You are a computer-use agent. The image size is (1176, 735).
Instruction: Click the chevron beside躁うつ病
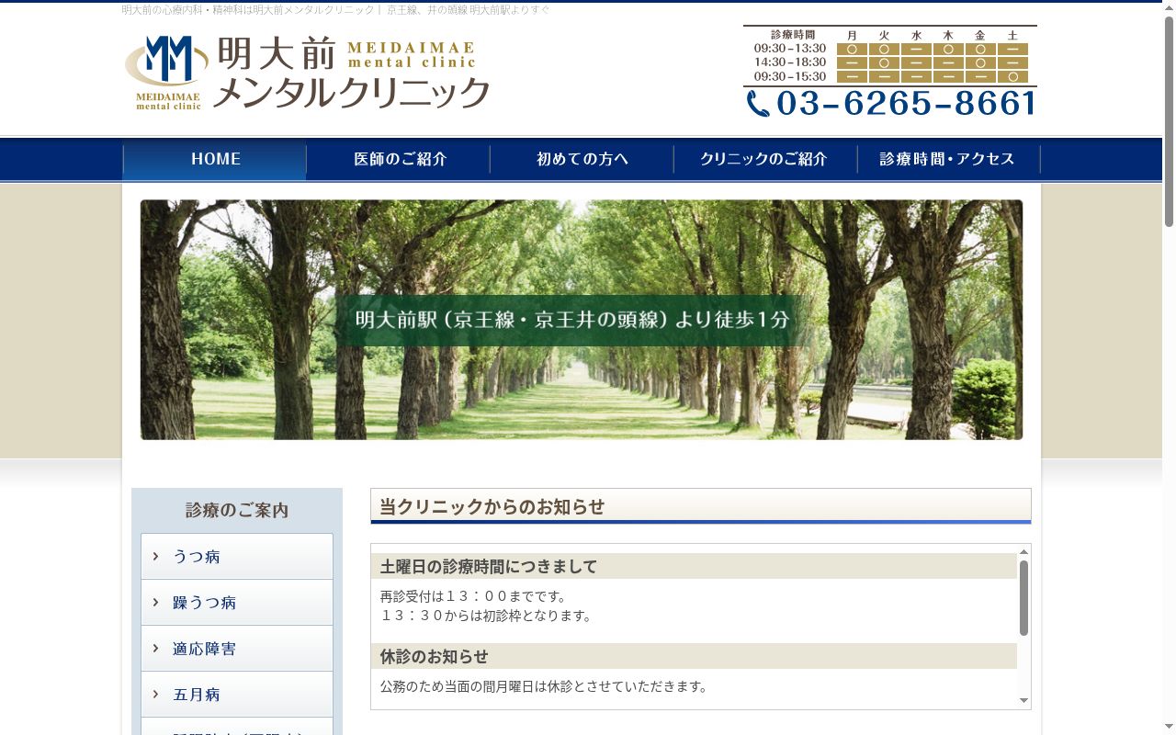click(156, 602)
